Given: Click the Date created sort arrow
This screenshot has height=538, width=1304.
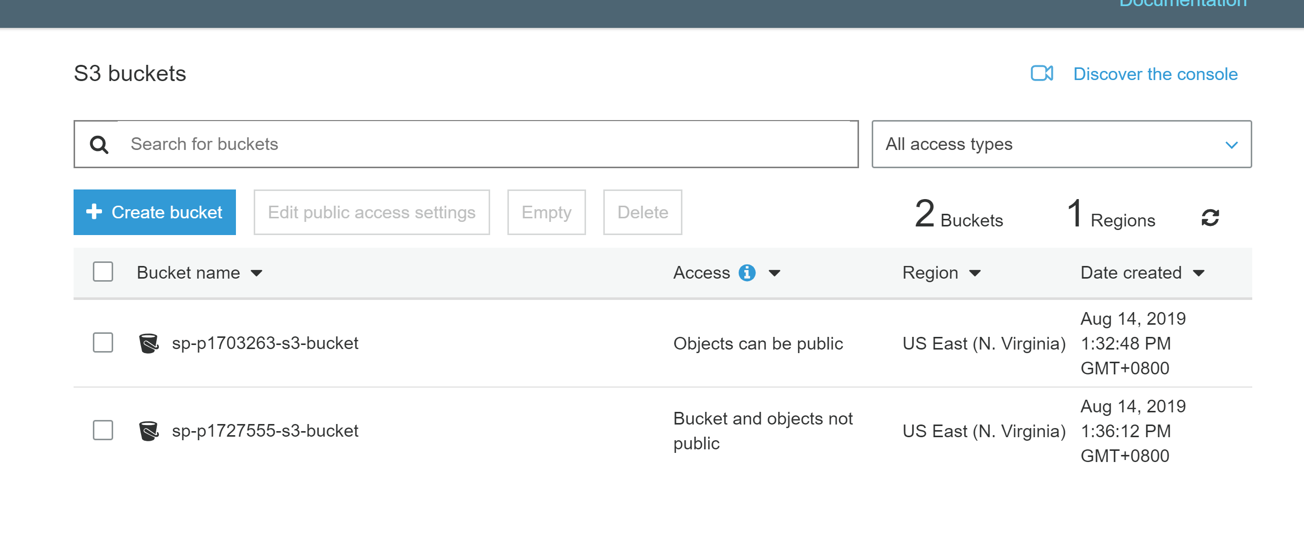Looking at the screenshot, I should pyautogui.click(x=1198, y=273).
